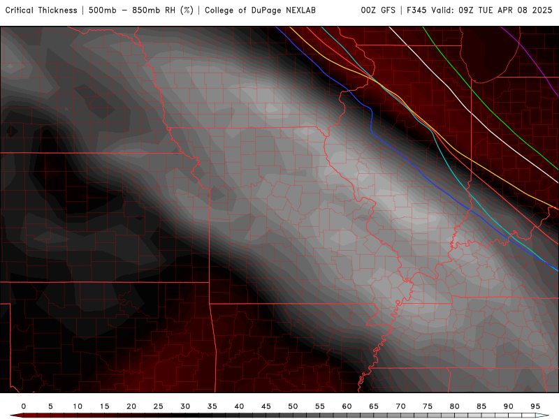Click the 30 value on the color scale

pyautogui.click(x=185, y=406)
